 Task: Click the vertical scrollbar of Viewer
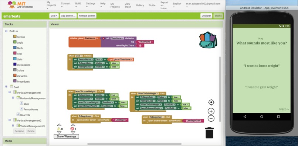[220, 89]
